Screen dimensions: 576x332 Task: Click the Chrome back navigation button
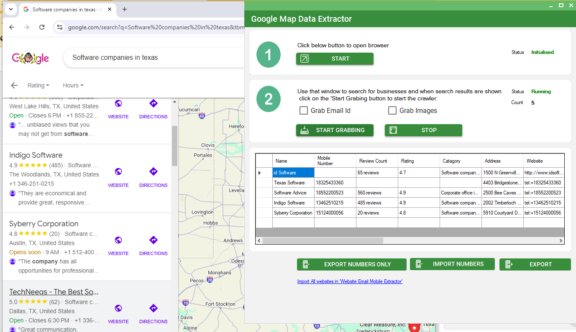tap(12, 27)
